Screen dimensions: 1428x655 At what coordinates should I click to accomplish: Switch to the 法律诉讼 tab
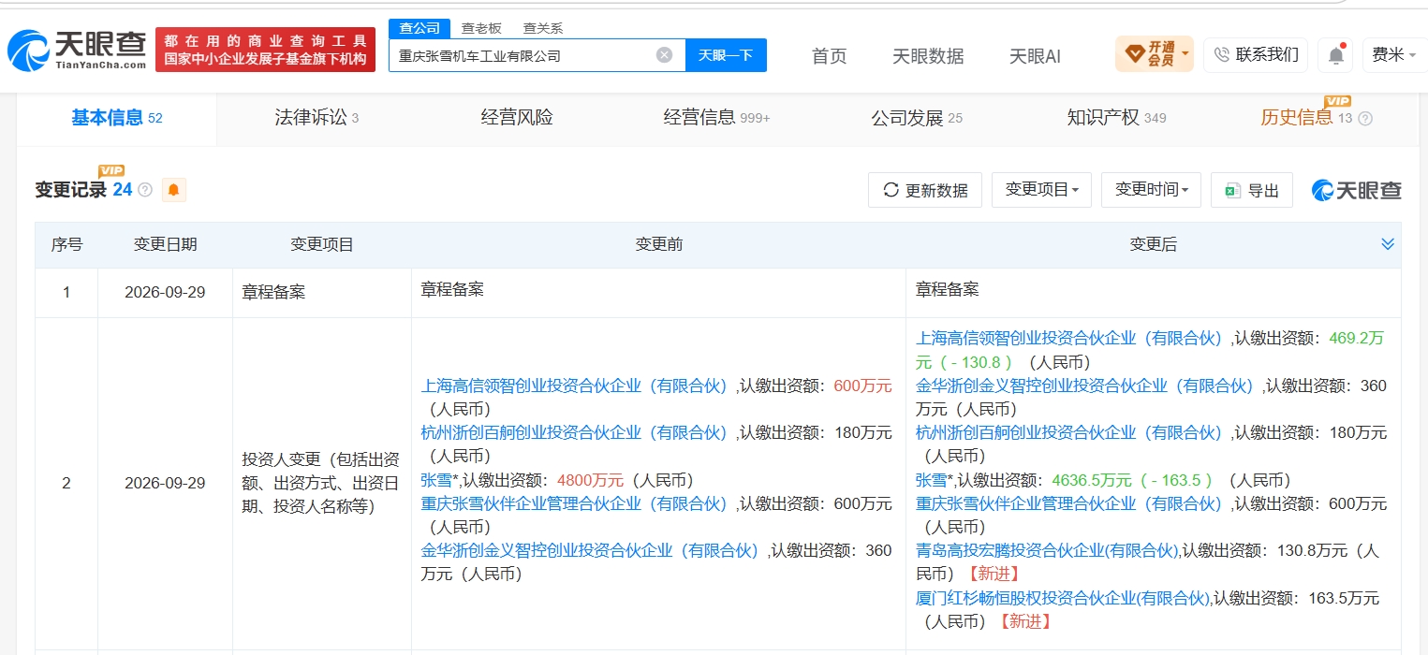click(x=317, y=118)
